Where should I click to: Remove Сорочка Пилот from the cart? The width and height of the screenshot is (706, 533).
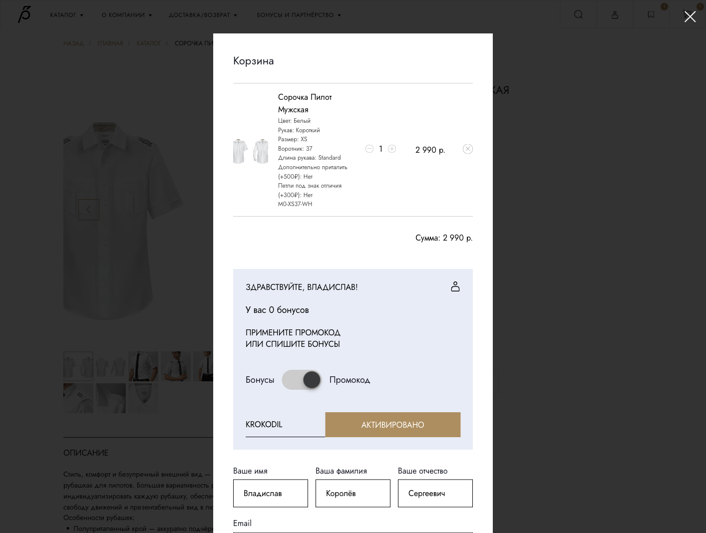click(467, 149)
